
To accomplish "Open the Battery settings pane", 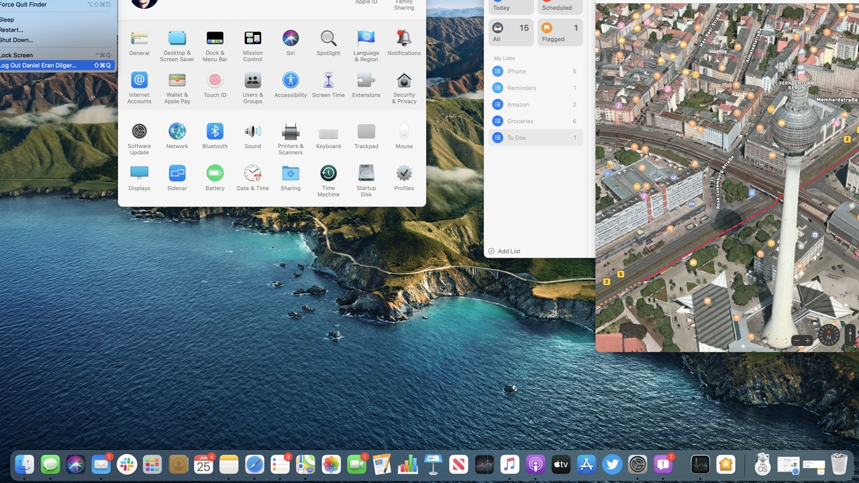I will (x=215, y=174).
